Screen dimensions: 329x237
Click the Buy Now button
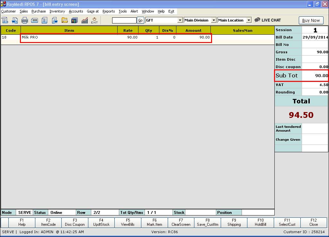tap(311, 20)
